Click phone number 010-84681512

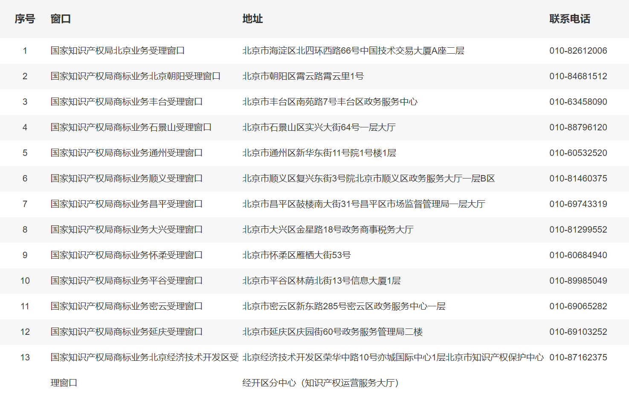(578, 76)
